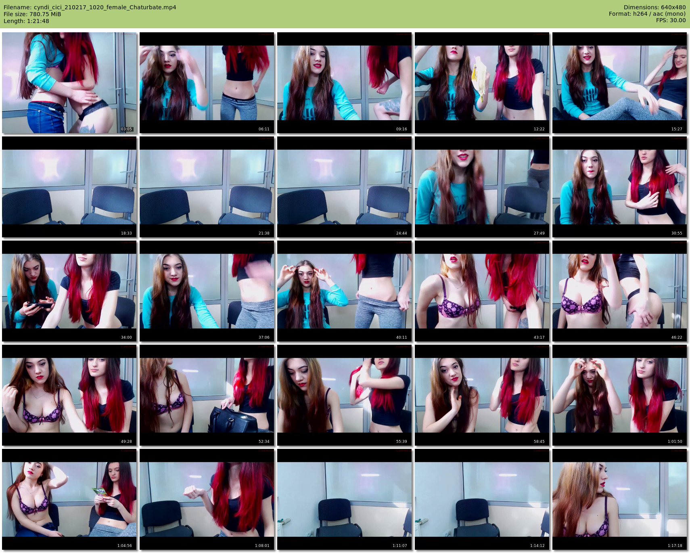Screen dimensions: 690x553
Task: Click the frame marked 1:04:56
Action: pyautogui.click(x=69, y=499)
